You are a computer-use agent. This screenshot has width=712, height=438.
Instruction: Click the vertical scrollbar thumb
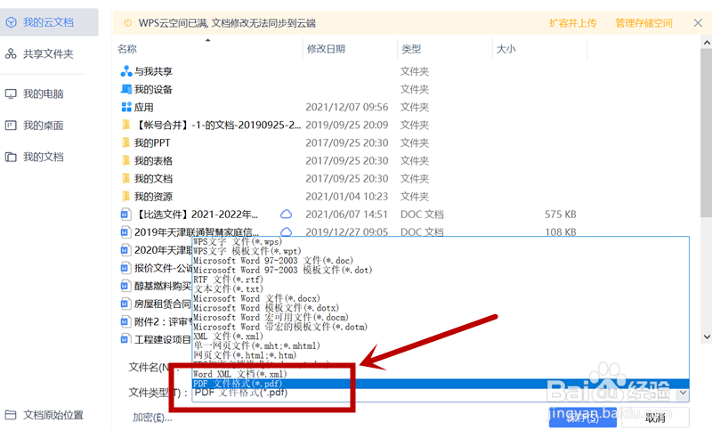[x=707, y=132]
